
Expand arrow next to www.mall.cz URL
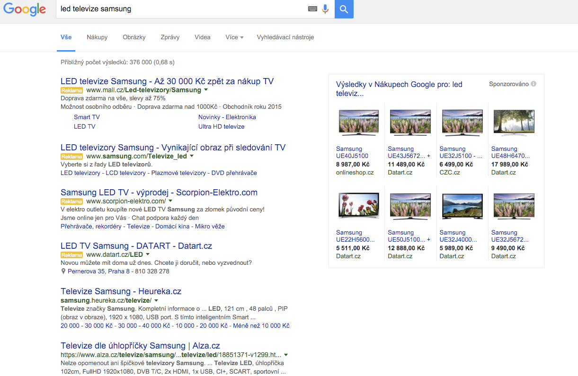pos(206,90)
